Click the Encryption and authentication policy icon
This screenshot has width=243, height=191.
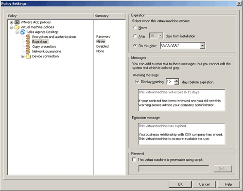point(28,37)
